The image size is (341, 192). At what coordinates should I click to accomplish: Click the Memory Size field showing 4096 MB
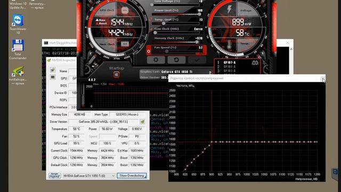click(79, 115)
